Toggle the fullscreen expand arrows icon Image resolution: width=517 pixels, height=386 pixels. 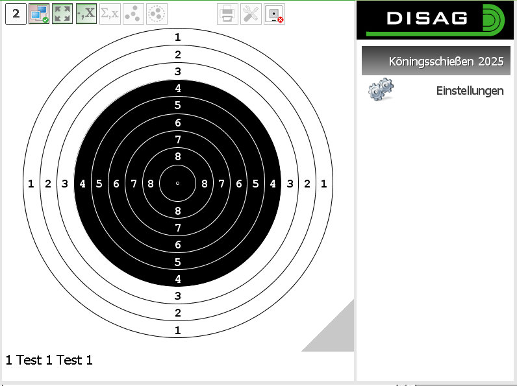[63, 14]
